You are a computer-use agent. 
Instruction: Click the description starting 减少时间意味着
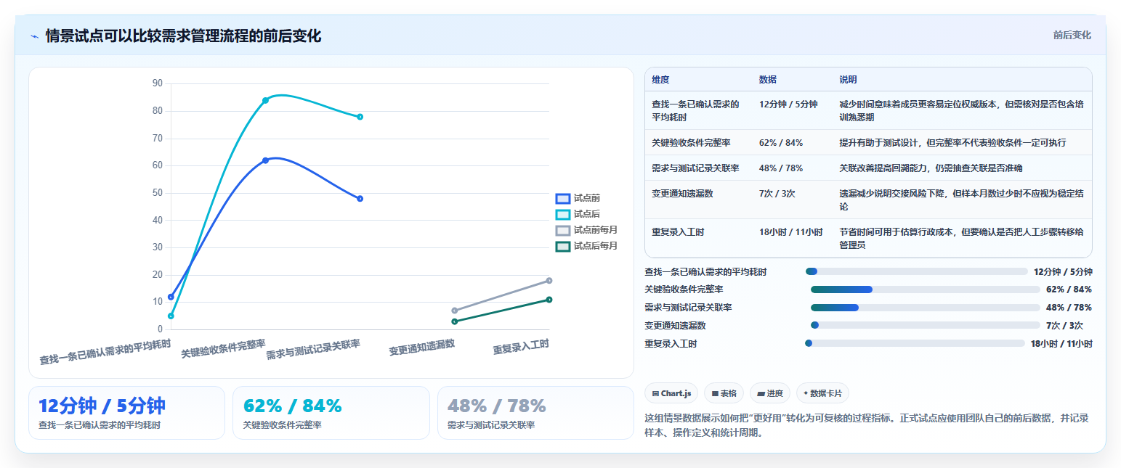click(x=962, y=110)
